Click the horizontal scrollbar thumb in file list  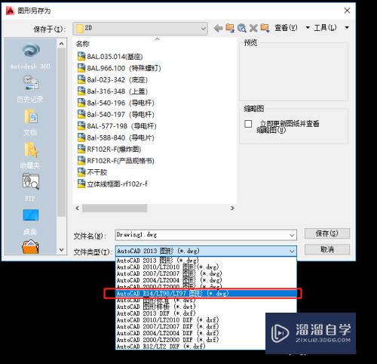tap(115, 208)
